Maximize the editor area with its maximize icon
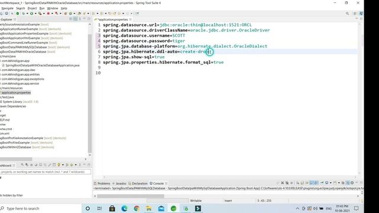Image resolution: width=379 pixels, height=213 pixels. (x=361, y=19)
